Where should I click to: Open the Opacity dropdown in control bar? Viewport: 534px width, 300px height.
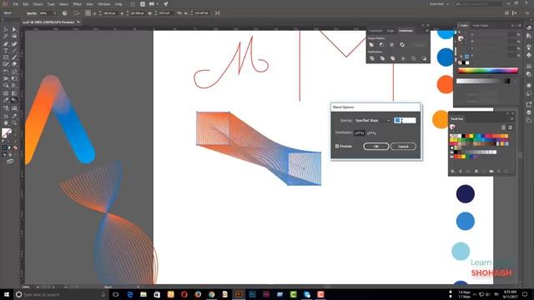(x=54, y=13)
